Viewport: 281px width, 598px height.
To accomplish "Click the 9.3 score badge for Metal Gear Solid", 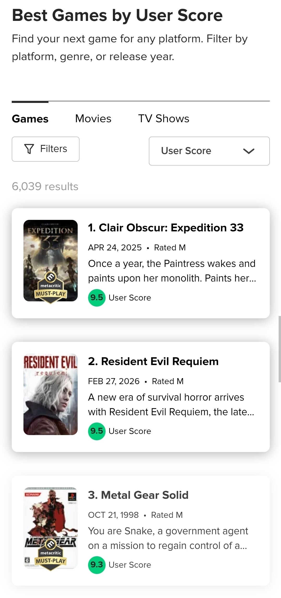I will pos(97,565).
